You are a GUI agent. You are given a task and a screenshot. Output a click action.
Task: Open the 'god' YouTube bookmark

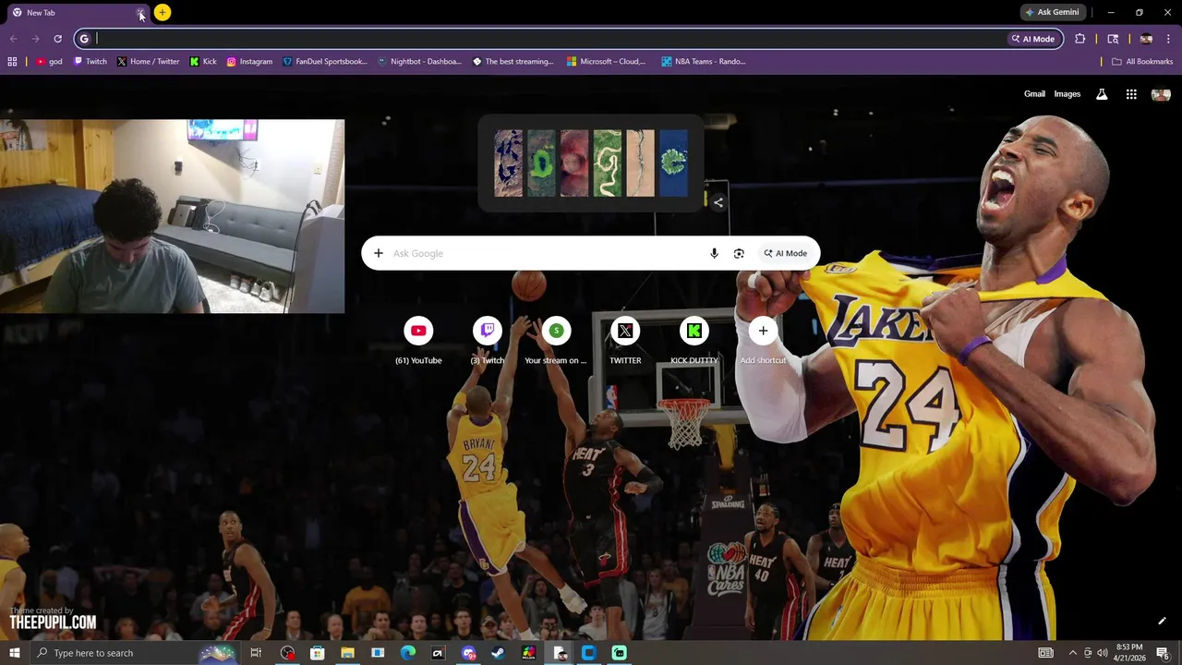tap(49, 62)
